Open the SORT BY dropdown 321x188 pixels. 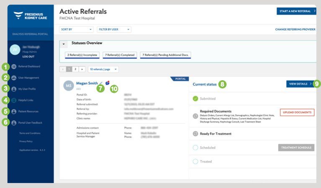coord(76,29)
